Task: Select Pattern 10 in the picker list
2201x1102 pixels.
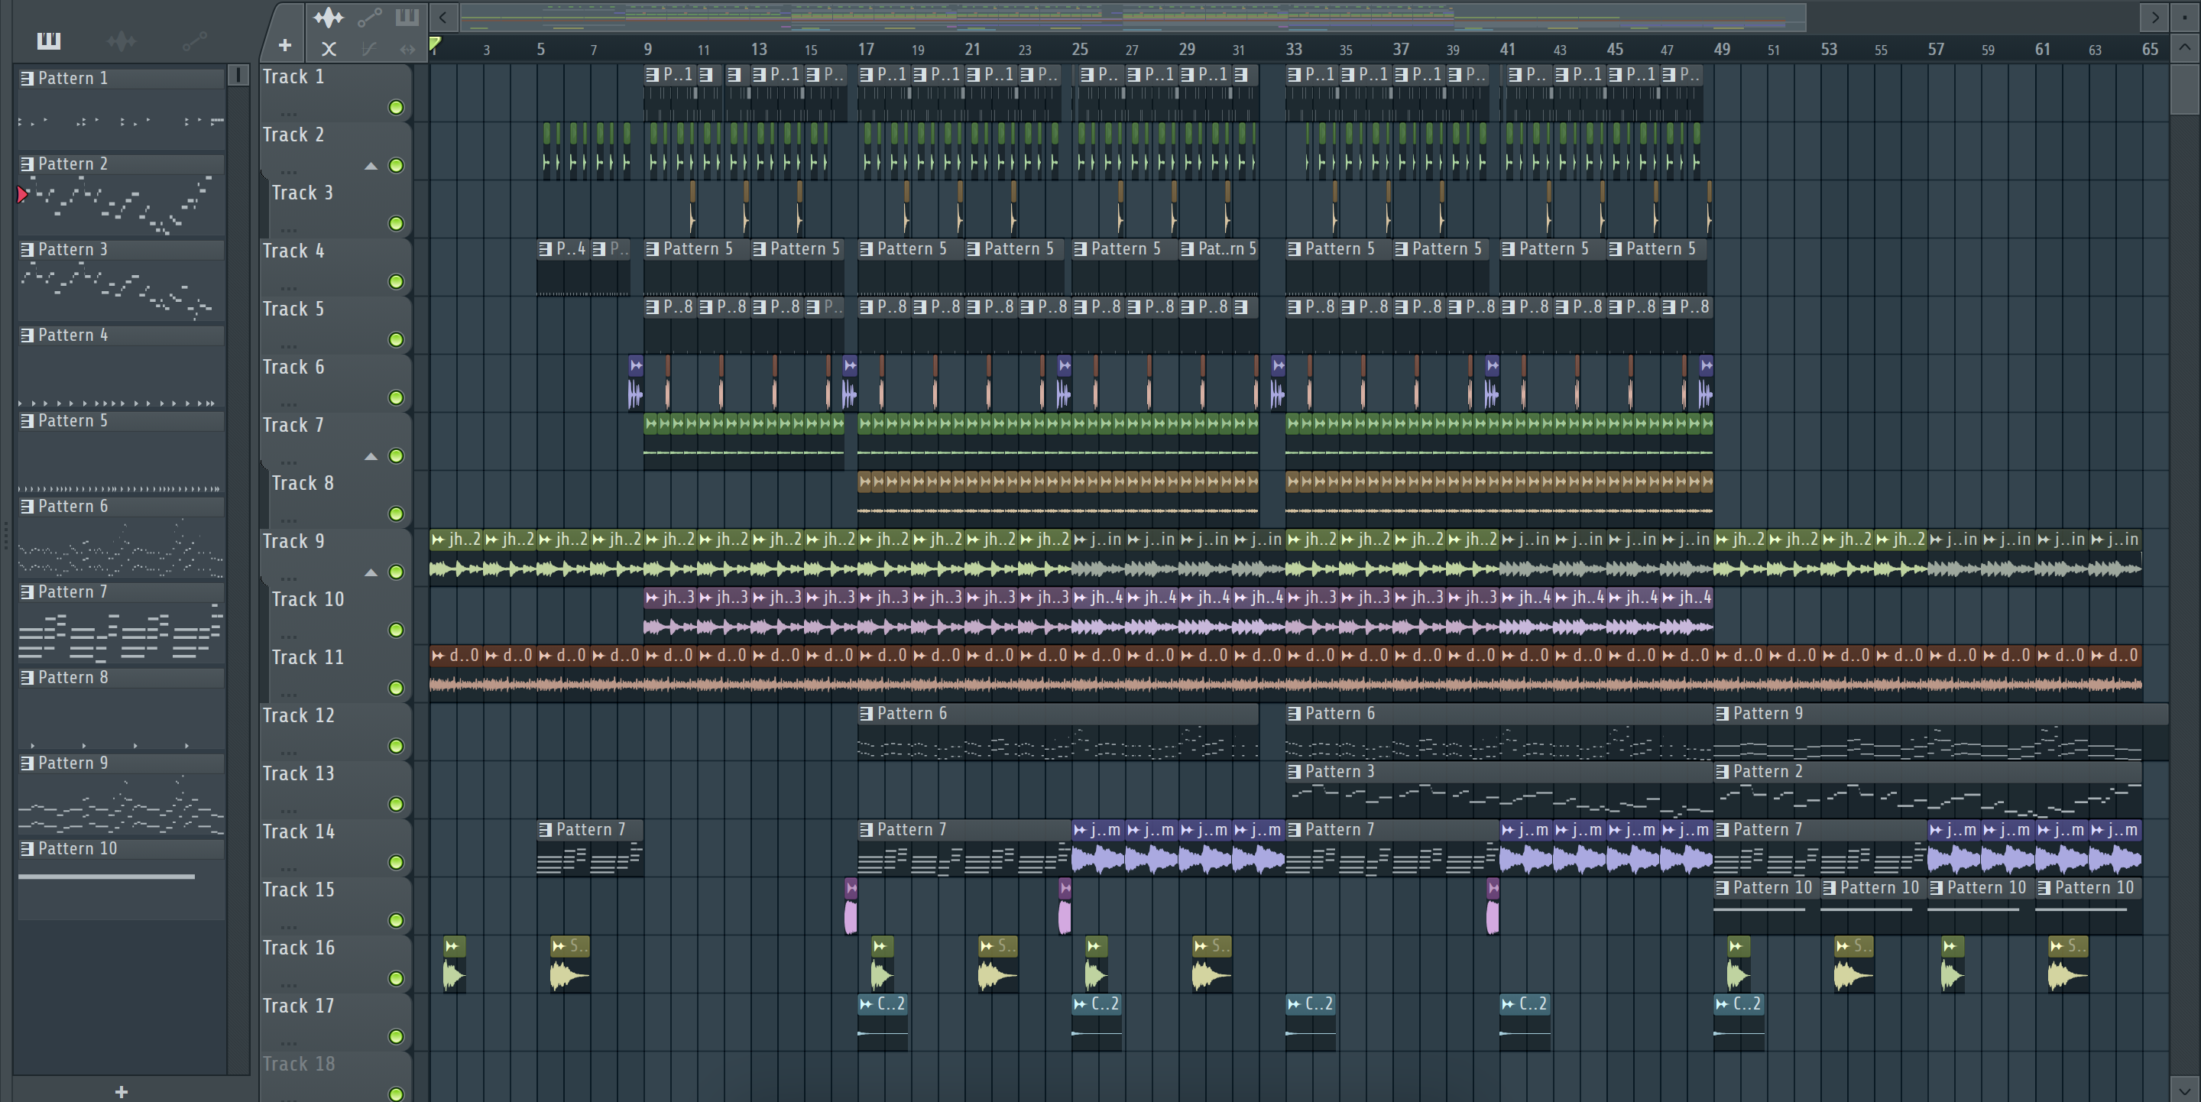Action: (x=77, y=849)
